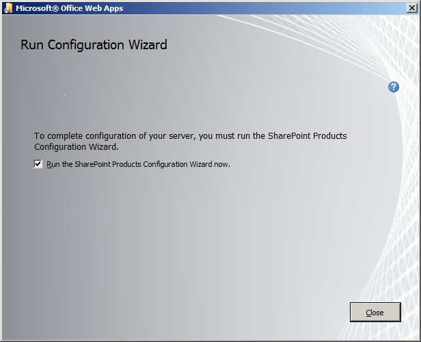Click the Microsoft Office Web Apps title text
The width and height of the screenshot is (421, 342).
point(69,8)
